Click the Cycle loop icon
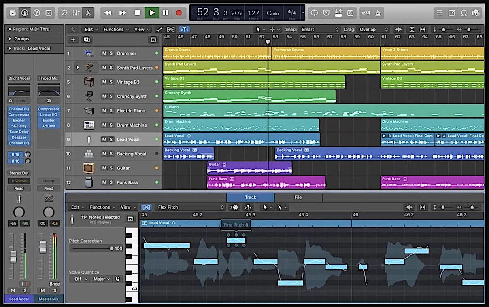This screenshot has width=489, height=307. 314,13
